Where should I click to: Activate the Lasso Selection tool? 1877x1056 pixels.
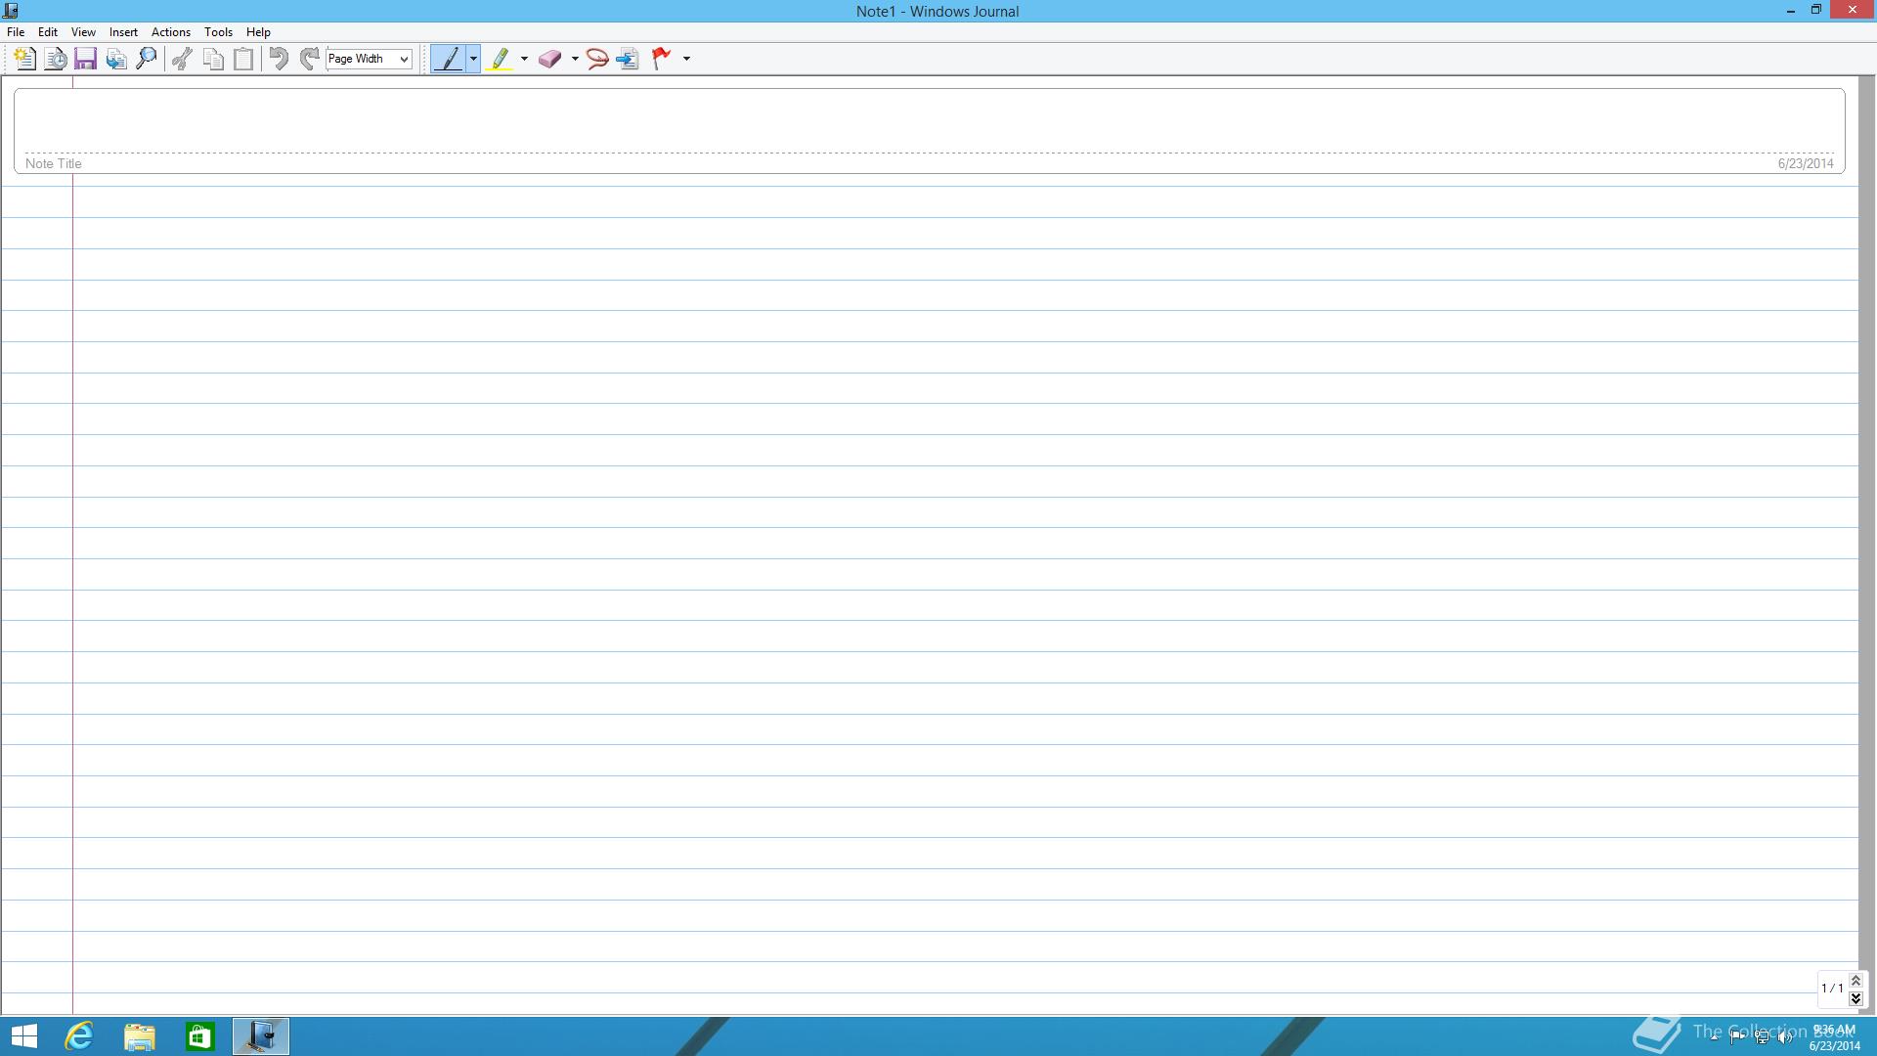point(597,59)
